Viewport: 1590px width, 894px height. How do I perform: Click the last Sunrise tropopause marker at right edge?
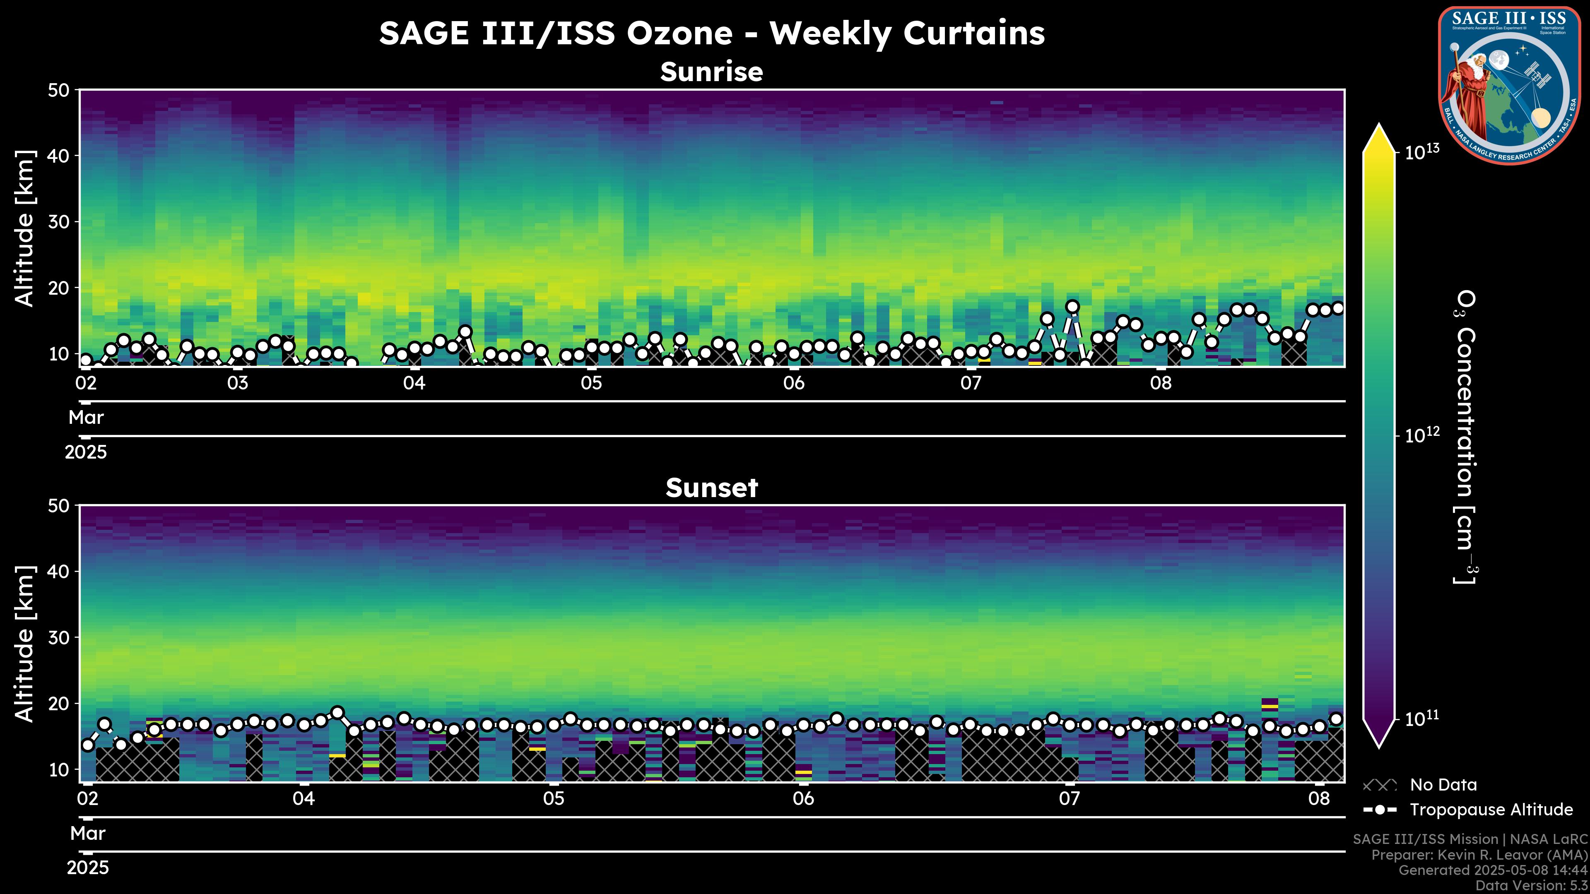click(x=1338, y=308)
